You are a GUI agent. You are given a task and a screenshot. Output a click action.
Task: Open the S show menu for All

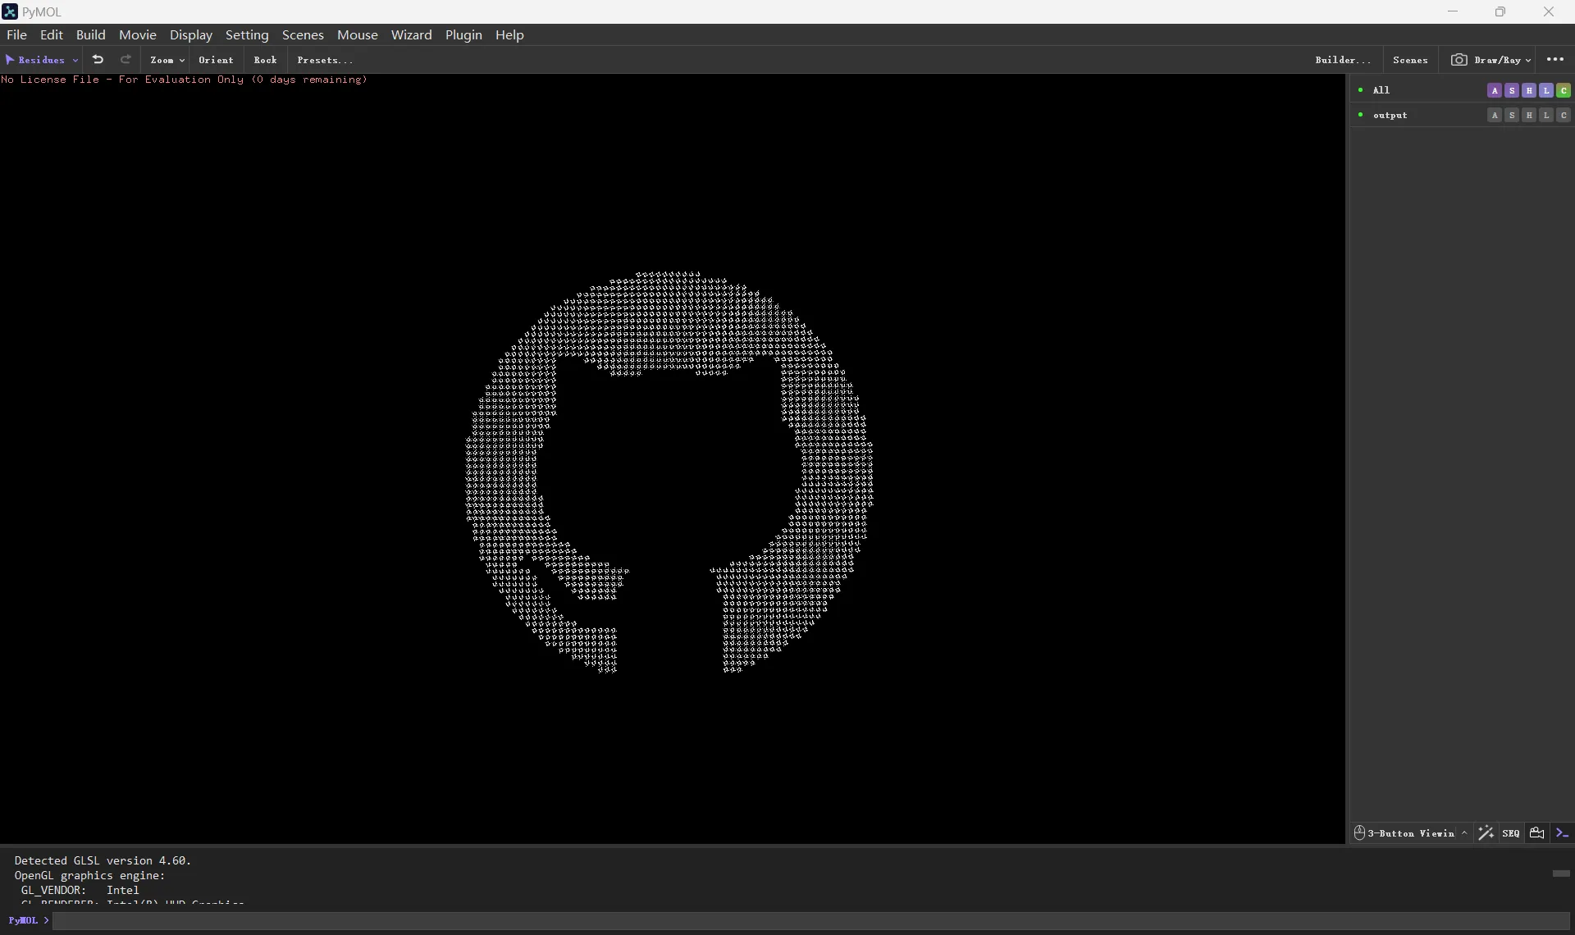1513,90
